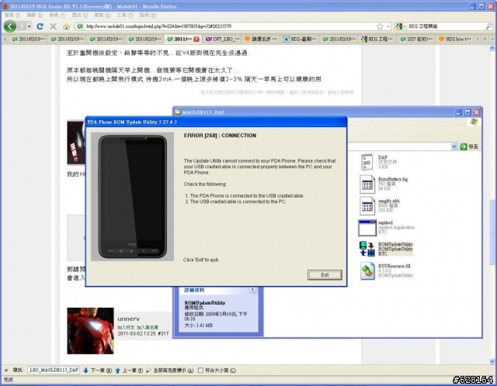The width and height of the screenshot is (497, 386).
Task: Click Exit button in ROM Update Utility
Action: pyautogui.click(x=325, y=275)
